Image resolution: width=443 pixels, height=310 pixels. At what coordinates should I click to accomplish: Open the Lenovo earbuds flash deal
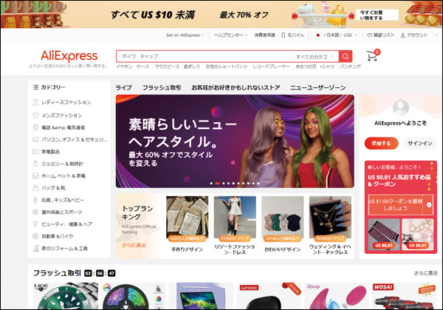pos(269,295)
